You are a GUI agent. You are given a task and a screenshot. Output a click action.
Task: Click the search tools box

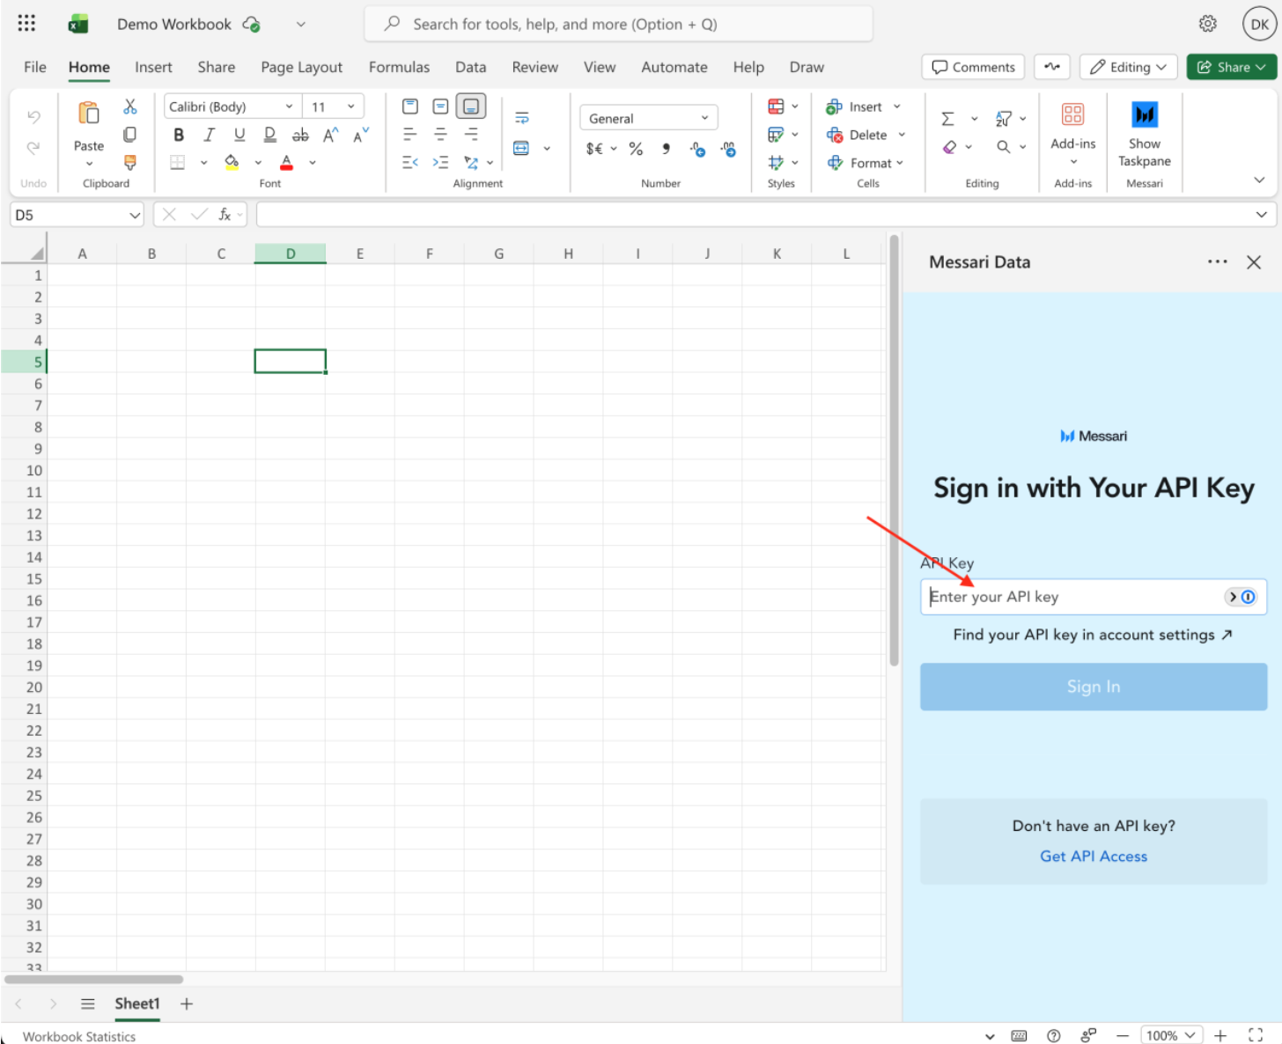point(618,24)
